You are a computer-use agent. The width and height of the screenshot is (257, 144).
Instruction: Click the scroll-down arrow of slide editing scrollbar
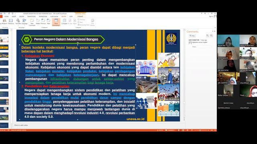(x=184, y=116)
